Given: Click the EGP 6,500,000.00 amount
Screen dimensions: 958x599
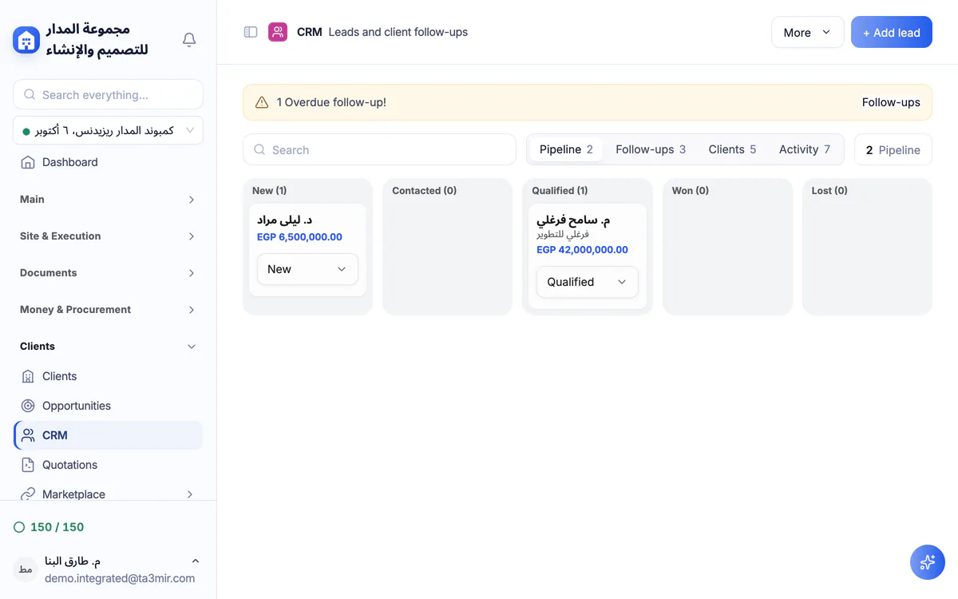Looking at the screenshot, I should pyautogui.click(x=299, y=236).
